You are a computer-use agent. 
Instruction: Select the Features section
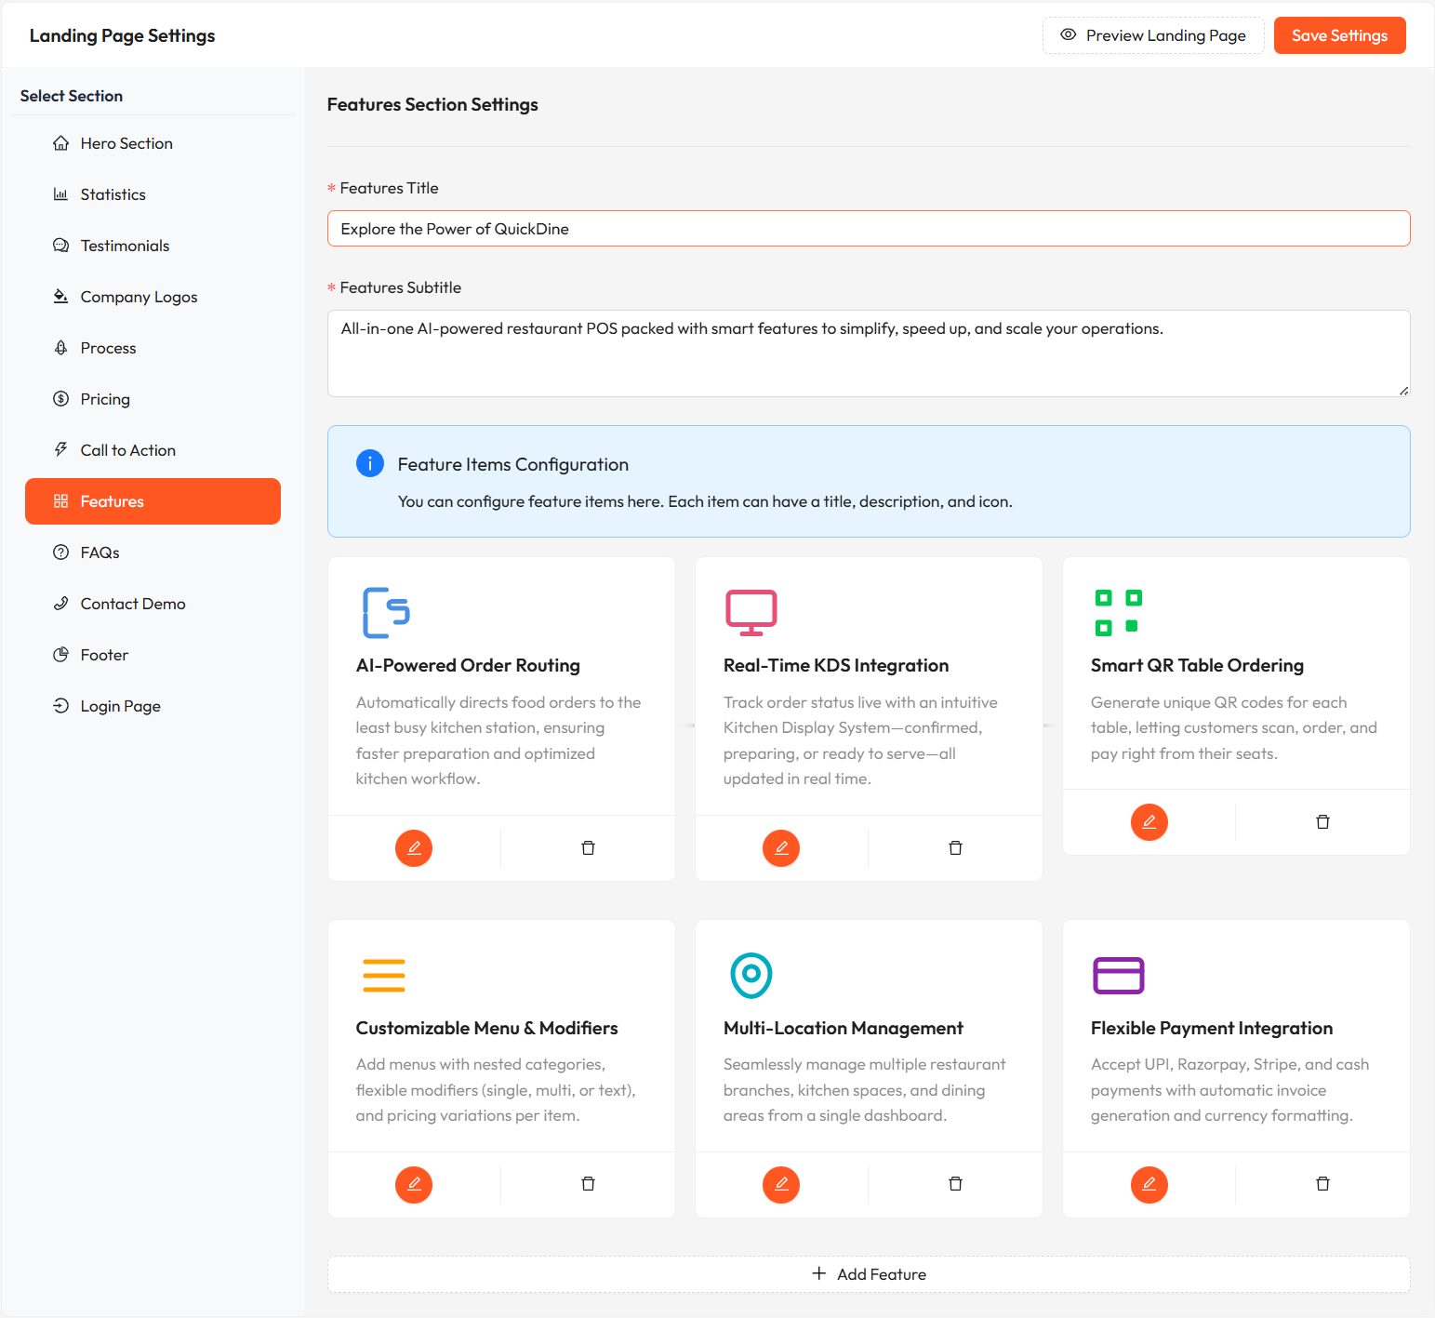tap(153, 501)
